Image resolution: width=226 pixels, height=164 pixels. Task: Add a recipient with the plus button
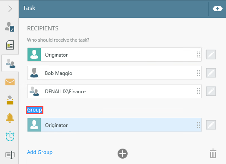[123, 154]
